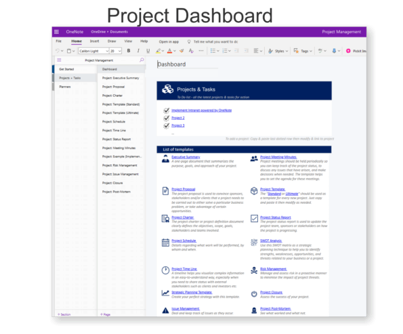Switch to the Insert ribbon tab
Screen dimensions: 403x334
[x=94, y=41]
